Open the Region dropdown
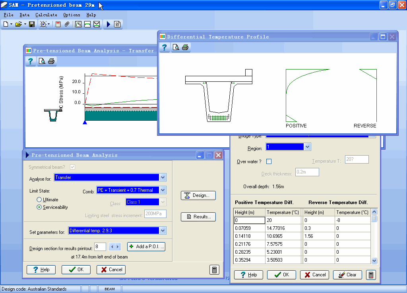Screen dimensions: 407x293 tap(307, 147)
